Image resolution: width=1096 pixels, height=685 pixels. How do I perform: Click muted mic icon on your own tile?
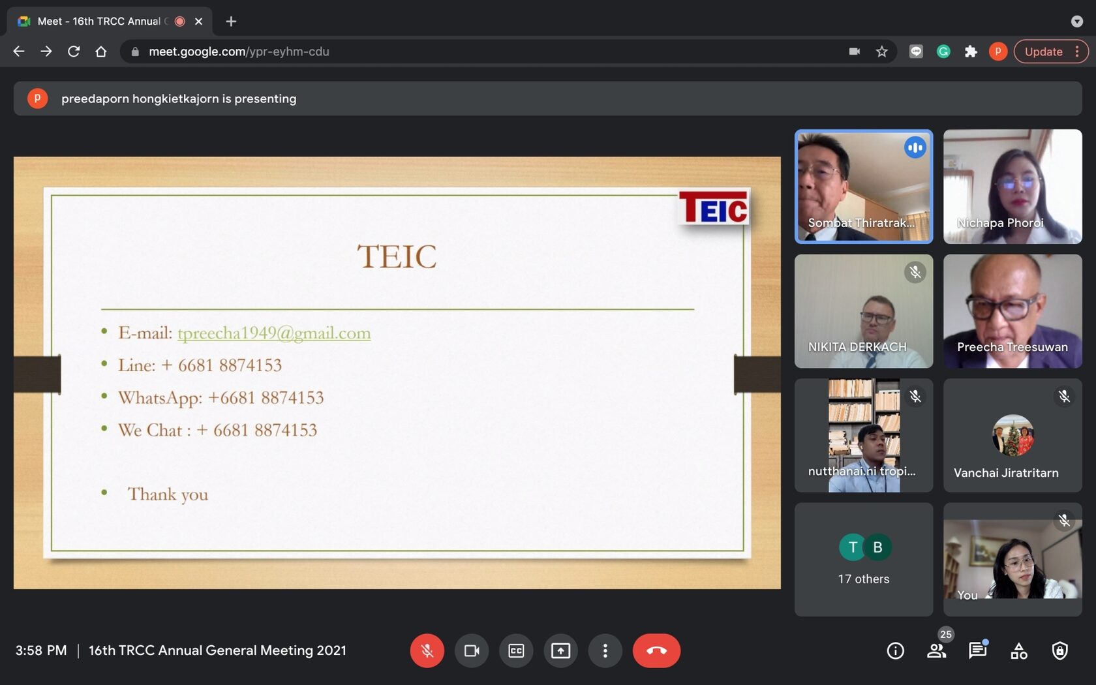tap(1064, 520)
